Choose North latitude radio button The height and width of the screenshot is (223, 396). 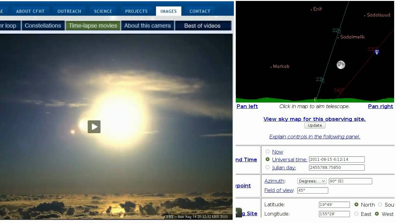[356, 204]
